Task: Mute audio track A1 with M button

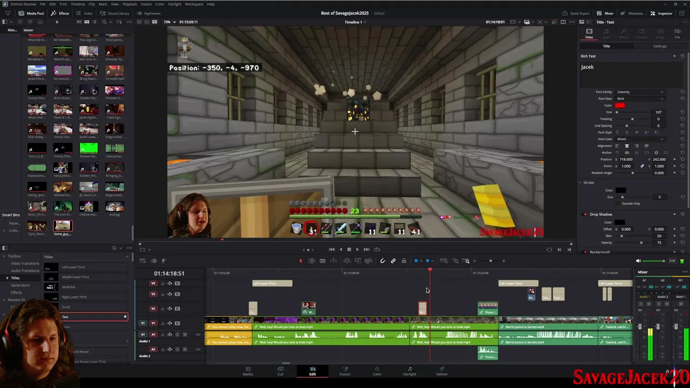Action: click(184, 335)
